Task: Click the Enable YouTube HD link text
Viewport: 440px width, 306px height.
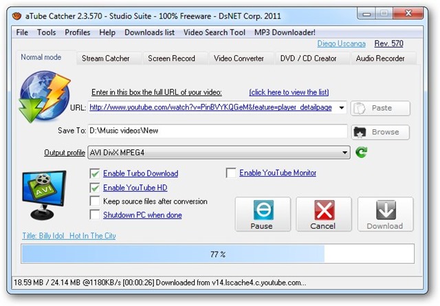Action: click(135, 188)
